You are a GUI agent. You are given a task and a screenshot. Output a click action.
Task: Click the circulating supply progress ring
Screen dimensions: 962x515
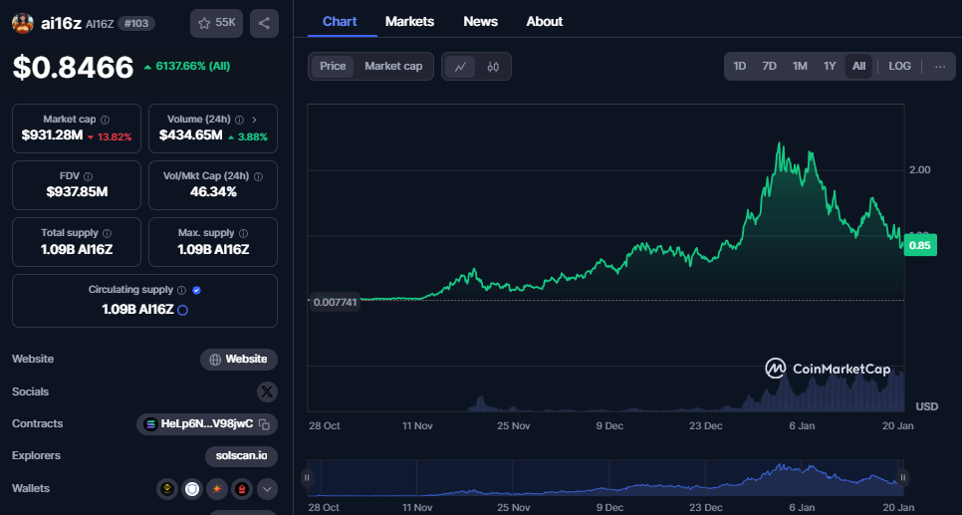182,310
